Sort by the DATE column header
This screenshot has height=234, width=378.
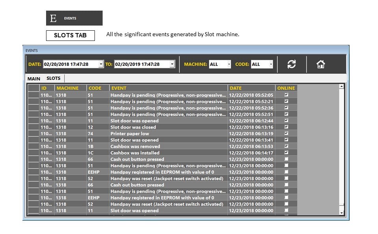coord(252,88)
